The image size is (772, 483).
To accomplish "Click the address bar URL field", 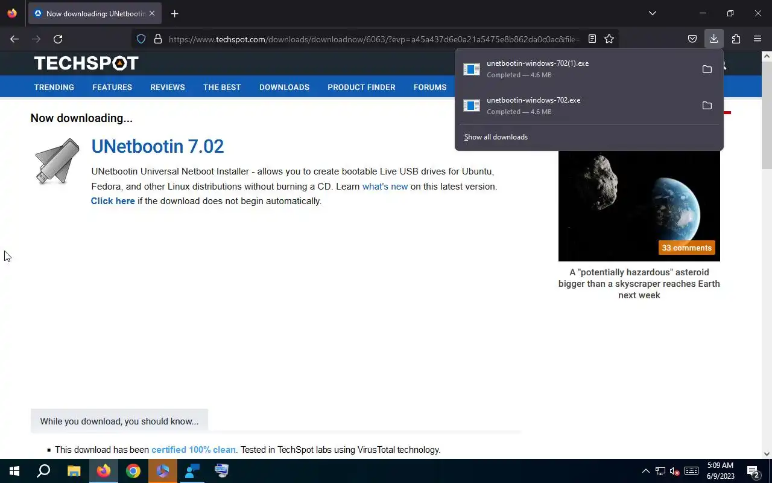I will click(373, 39).
